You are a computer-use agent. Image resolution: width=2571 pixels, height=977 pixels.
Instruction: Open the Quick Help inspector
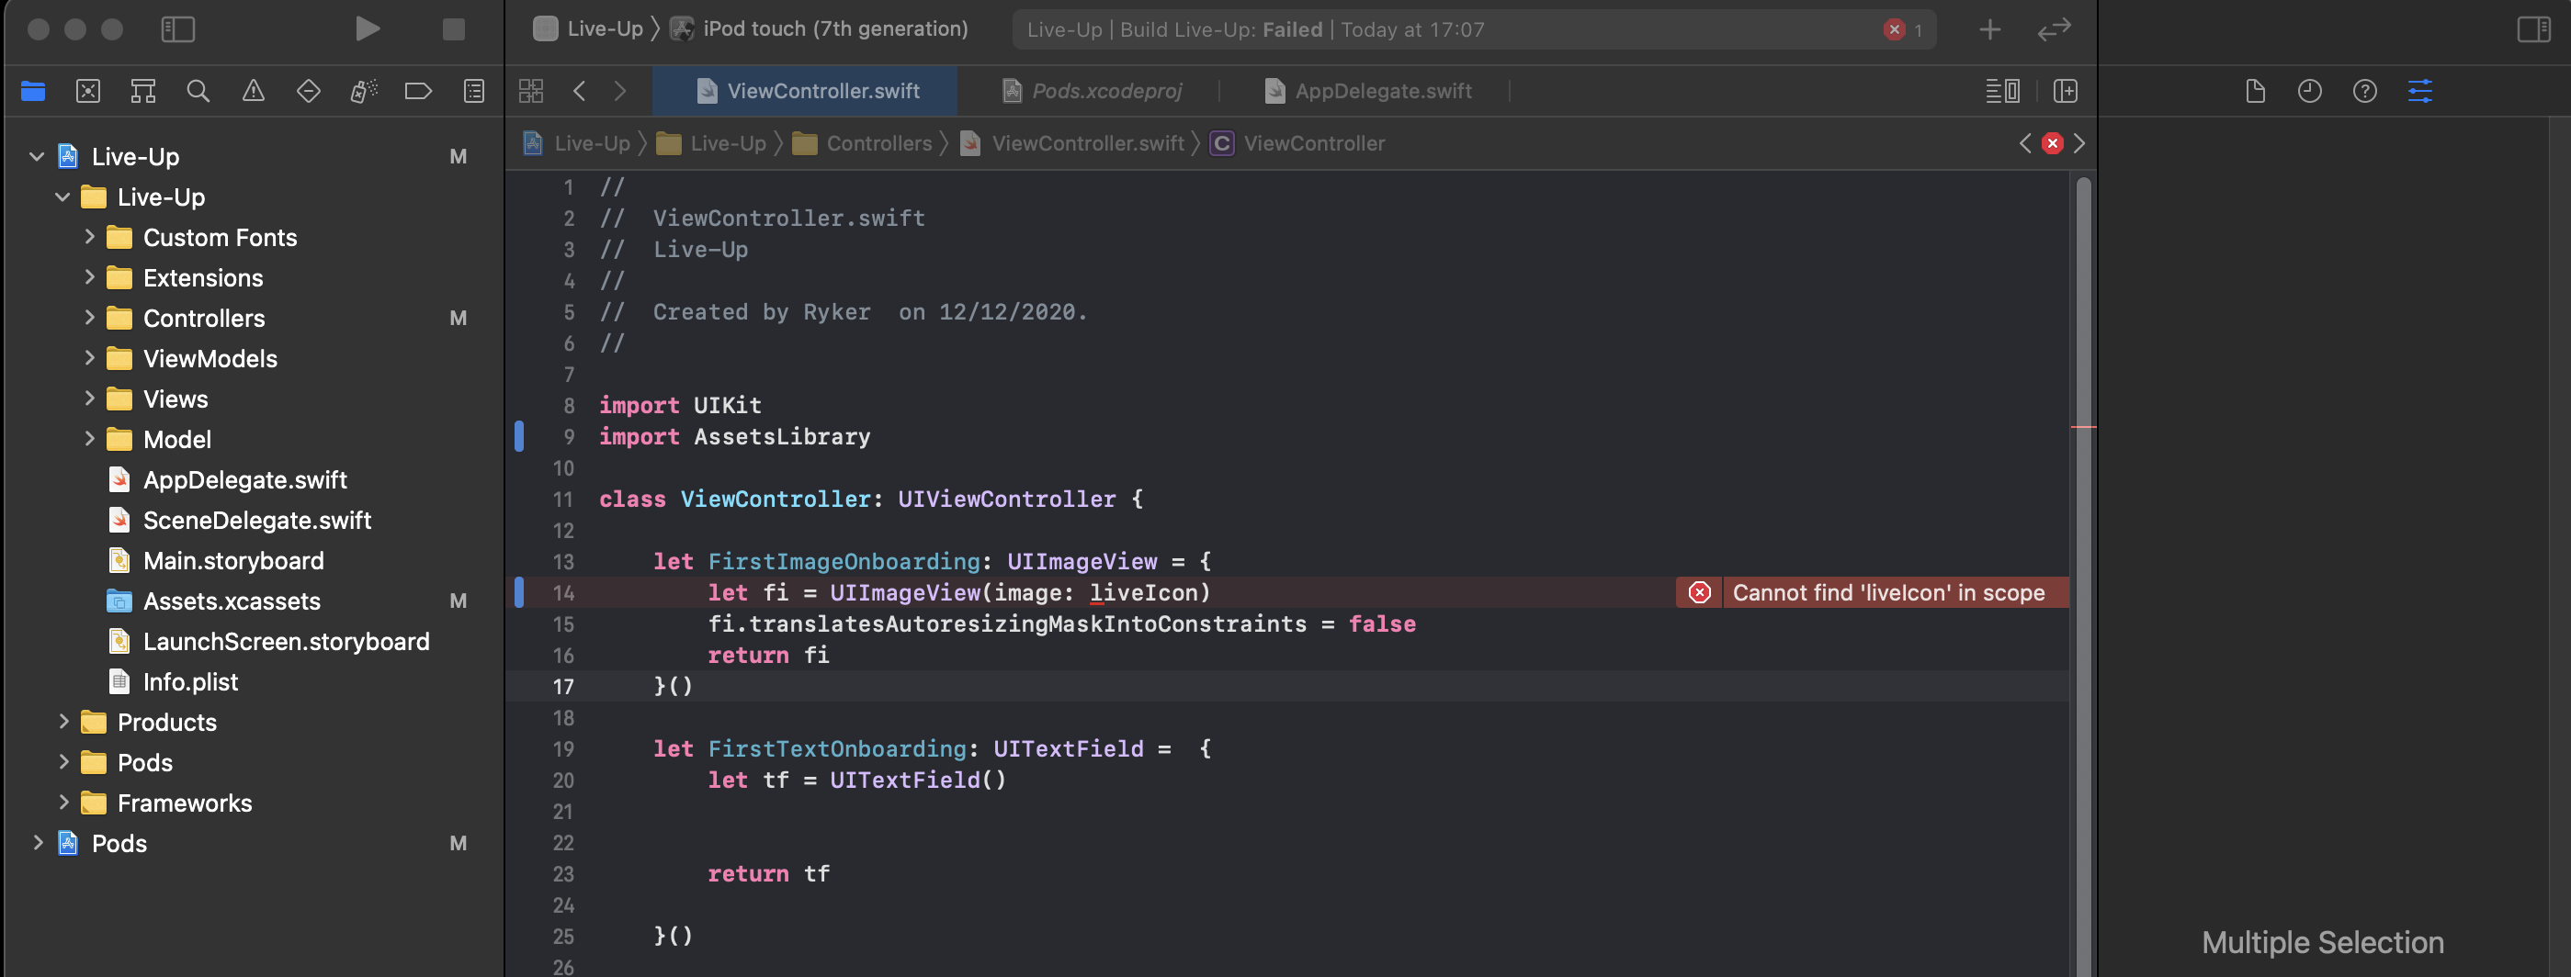pos(2364,92)
